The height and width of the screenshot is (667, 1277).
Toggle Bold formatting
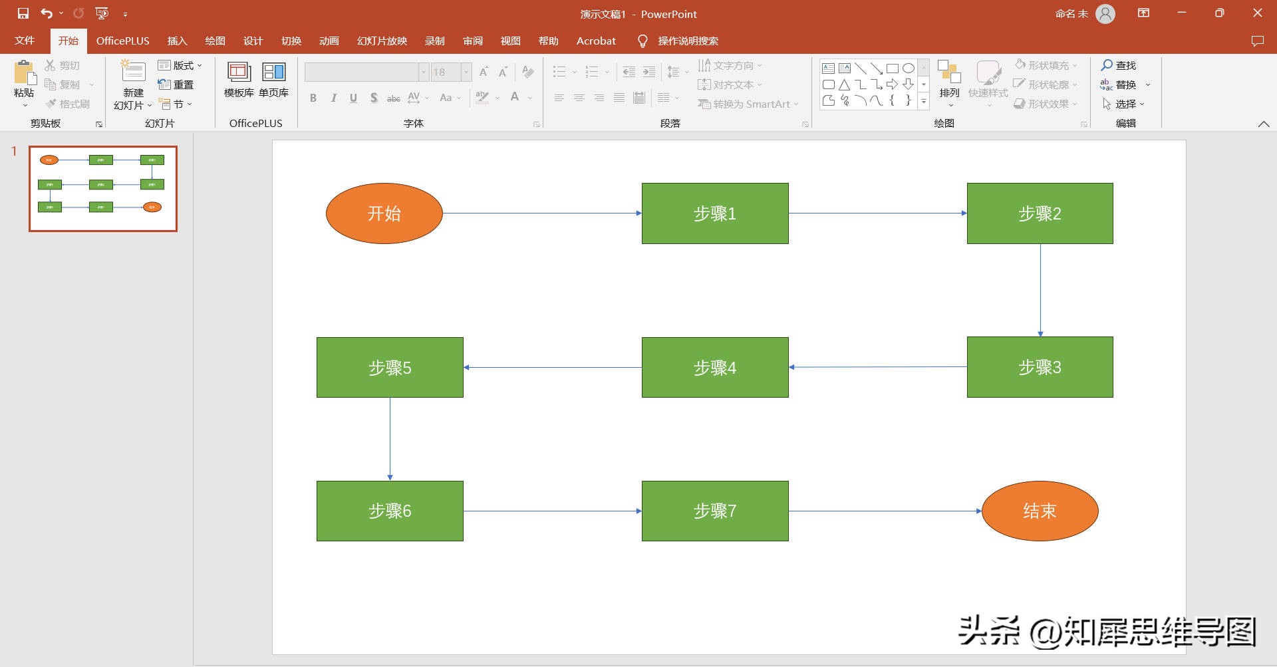[313, 98]
